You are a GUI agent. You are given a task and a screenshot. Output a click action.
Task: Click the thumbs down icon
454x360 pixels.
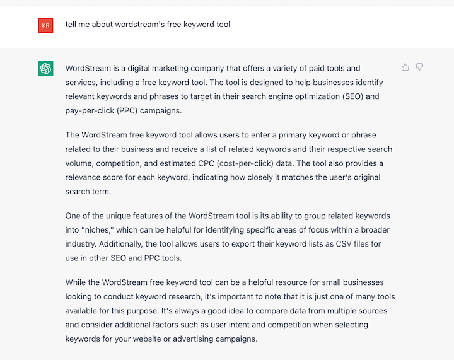[419, 67]
